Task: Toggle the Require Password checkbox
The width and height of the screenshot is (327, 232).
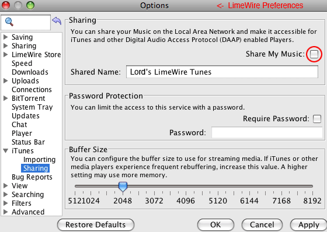Action: click(x=317, y=119)
